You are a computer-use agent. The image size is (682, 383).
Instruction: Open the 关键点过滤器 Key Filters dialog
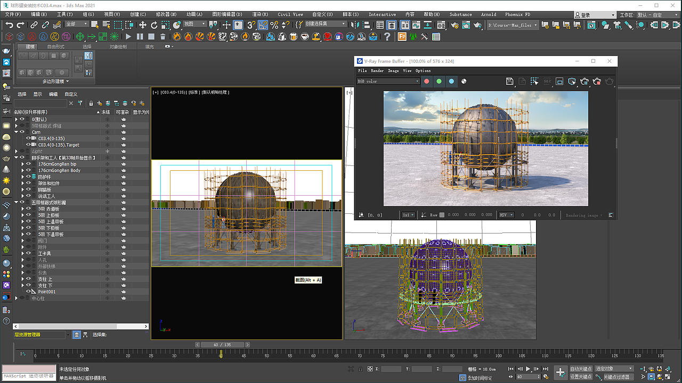click(618, 377)
